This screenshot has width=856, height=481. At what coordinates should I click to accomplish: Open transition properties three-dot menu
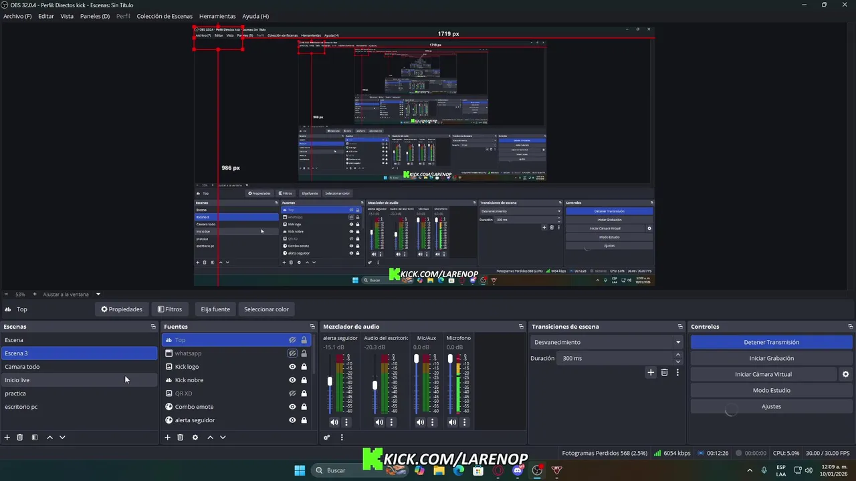(x=677, y=372)
